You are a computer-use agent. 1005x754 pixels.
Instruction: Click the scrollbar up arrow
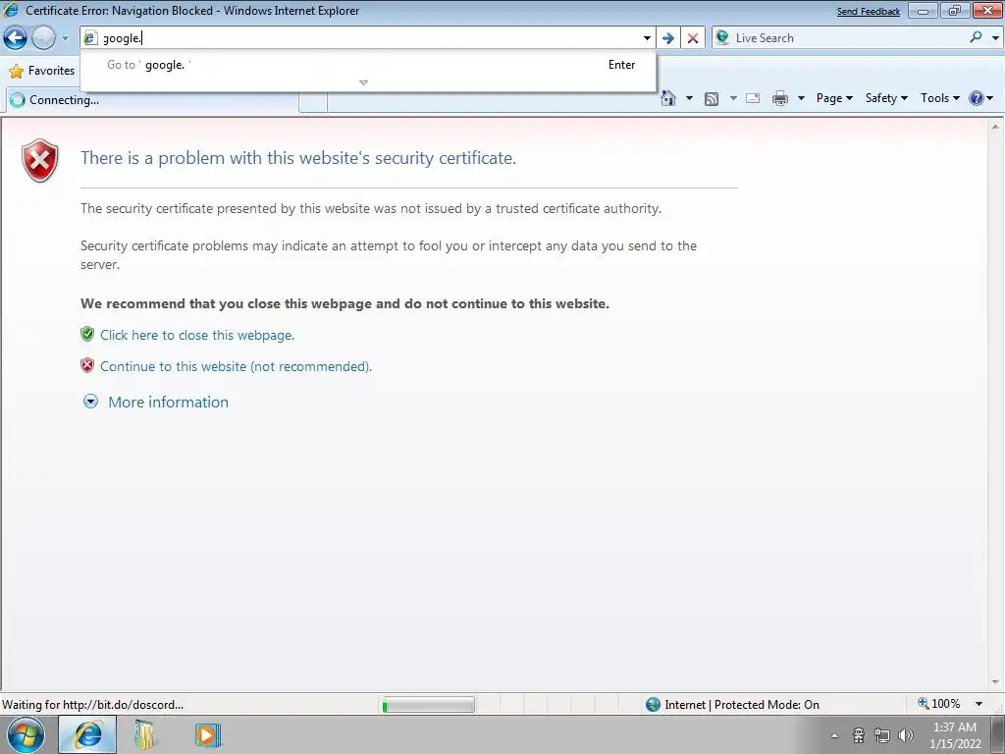click(x=995, y=127)
